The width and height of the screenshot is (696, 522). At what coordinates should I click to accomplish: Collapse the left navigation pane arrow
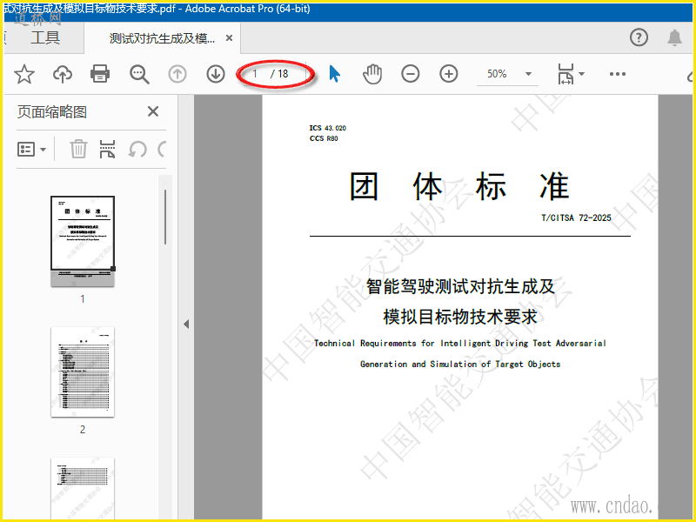[x=186, y=324]
